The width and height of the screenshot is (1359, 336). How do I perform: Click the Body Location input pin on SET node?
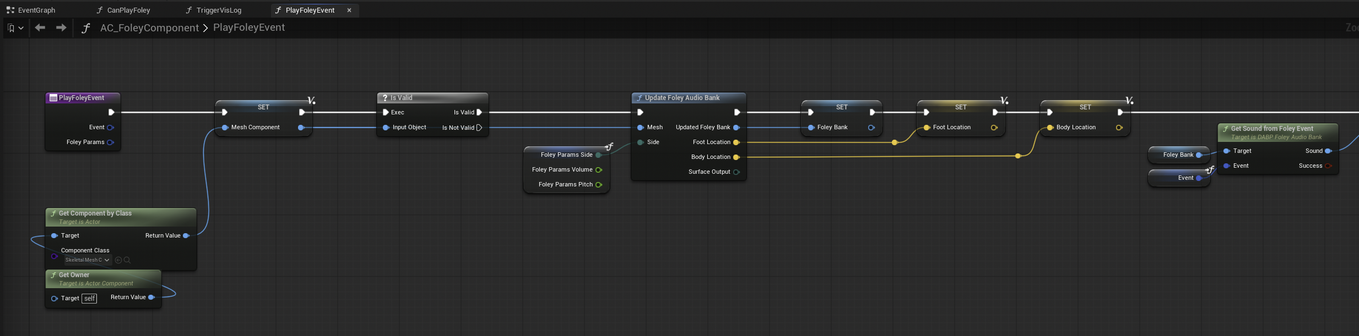coord(1050,127)
